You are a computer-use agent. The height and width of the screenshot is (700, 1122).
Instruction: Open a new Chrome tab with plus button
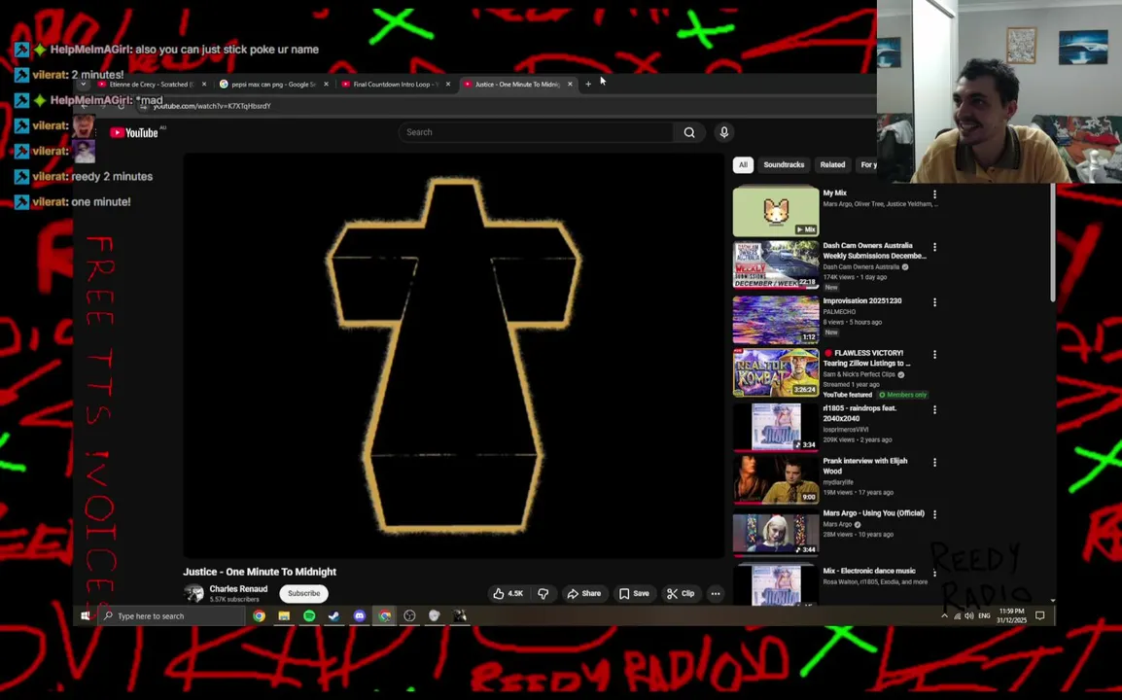(x=588, y=84)
